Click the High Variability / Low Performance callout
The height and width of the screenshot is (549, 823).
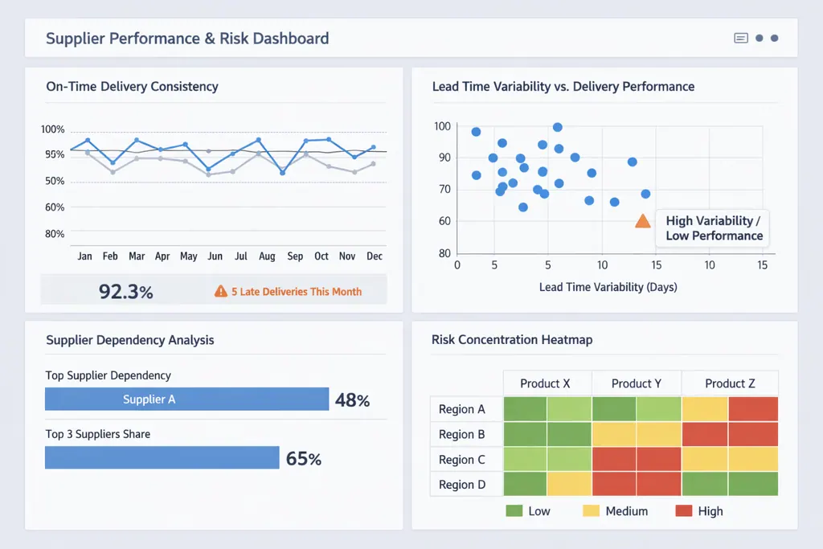point(714,228)
